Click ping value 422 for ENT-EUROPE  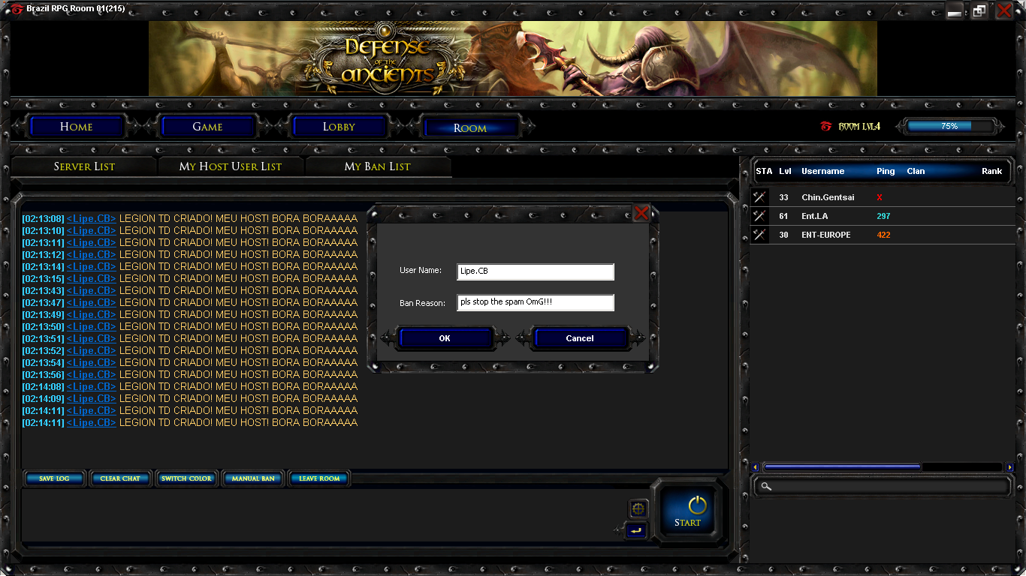pos(883,235)
